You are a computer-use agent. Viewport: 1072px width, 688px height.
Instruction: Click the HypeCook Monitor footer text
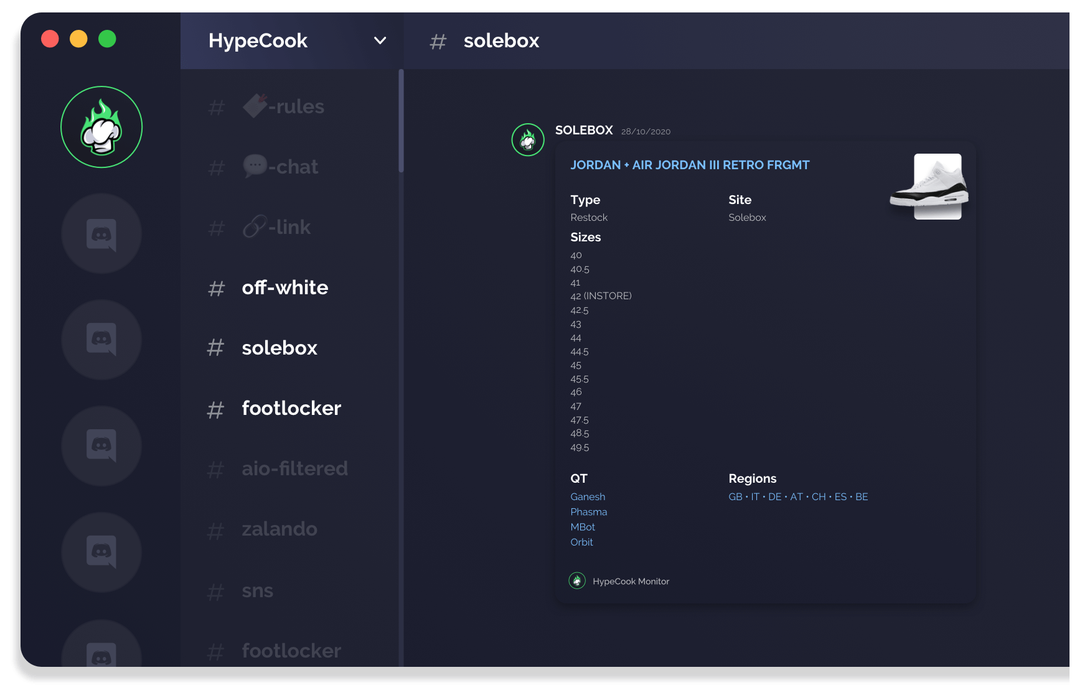[x=631, y=581]
